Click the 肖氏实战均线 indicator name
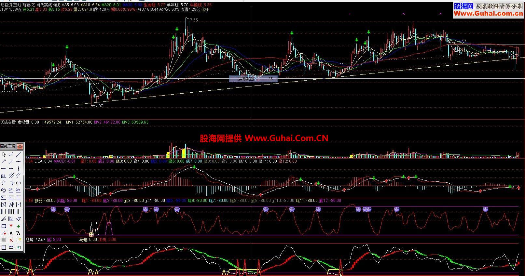This screenshot has width=525, height=276. click(x=48, y=5)
